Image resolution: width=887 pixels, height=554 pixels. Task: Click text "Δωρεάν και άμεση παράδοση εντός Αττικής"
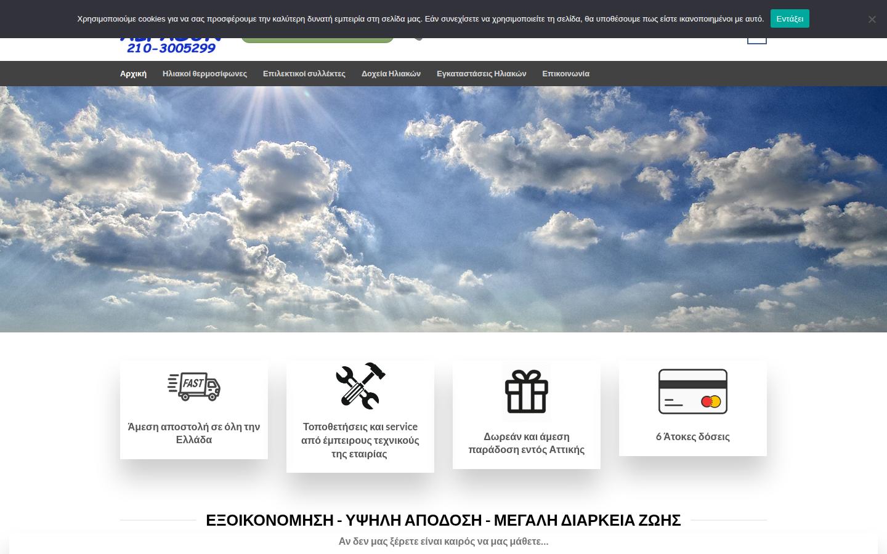click(527, 443)
